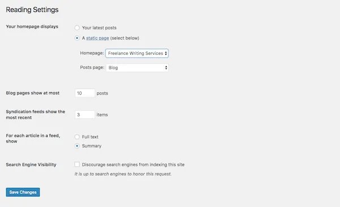
Task: Click the "Summary" option label text
Action: (x=91, y=146)
